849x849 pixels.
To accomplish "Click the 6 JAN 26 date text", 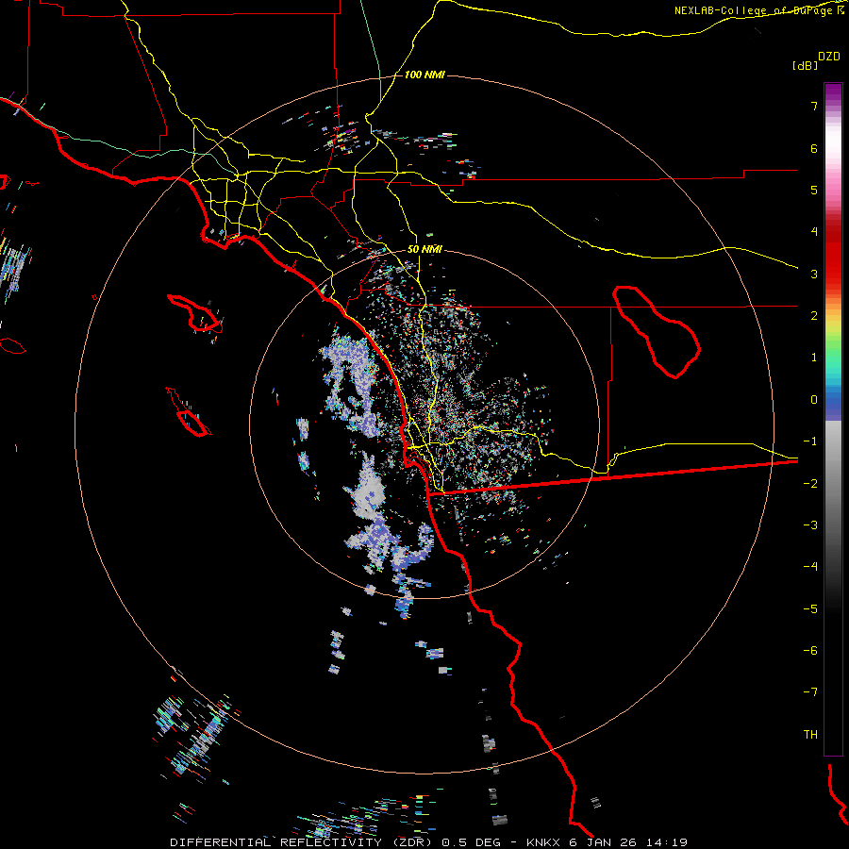I will pos(603,842).
